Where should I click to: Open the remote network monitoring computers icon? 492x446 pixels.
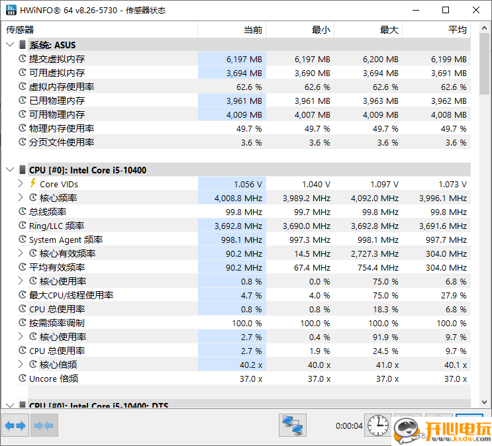[x=293, y=425]
